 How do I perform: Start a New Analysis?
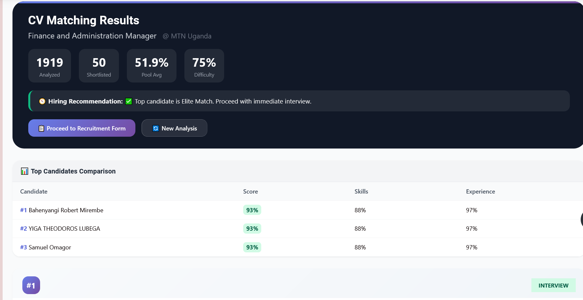pyautogui.click(x=174, y=128)
